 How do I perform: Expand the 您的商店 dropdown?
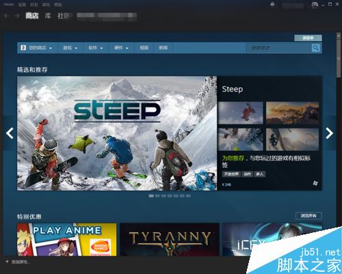click(38, 48)
